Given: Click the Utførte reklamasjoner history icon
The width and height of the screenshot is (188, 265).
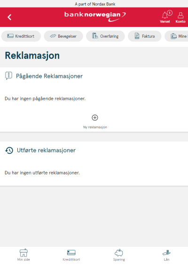Looking at the screenshot, I should (x=9, y=150).
